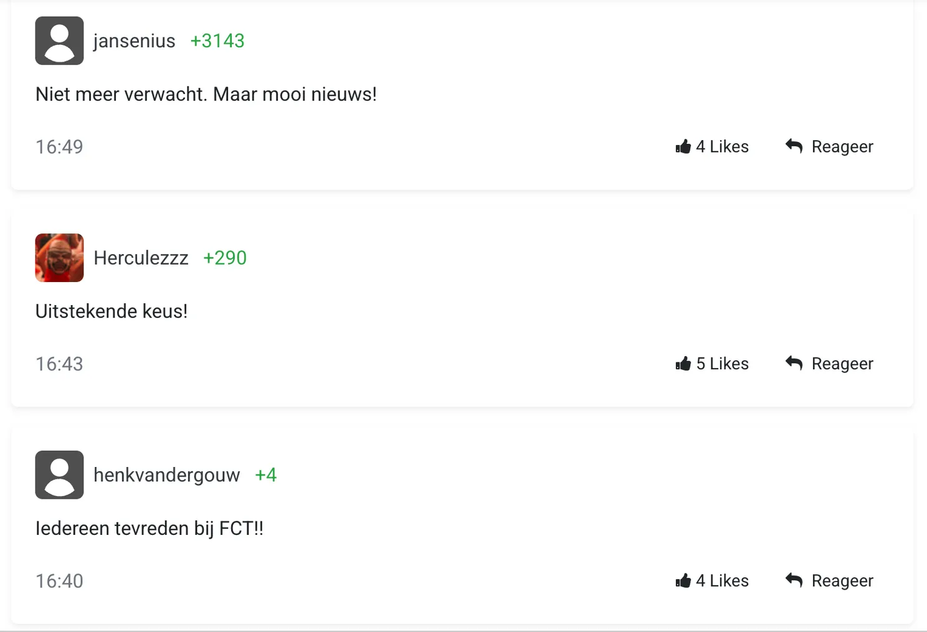The height and width of the screenshot is (632, 927).
Task: Click Reageer text on 16:49 comment
Action: pos(842,147)
